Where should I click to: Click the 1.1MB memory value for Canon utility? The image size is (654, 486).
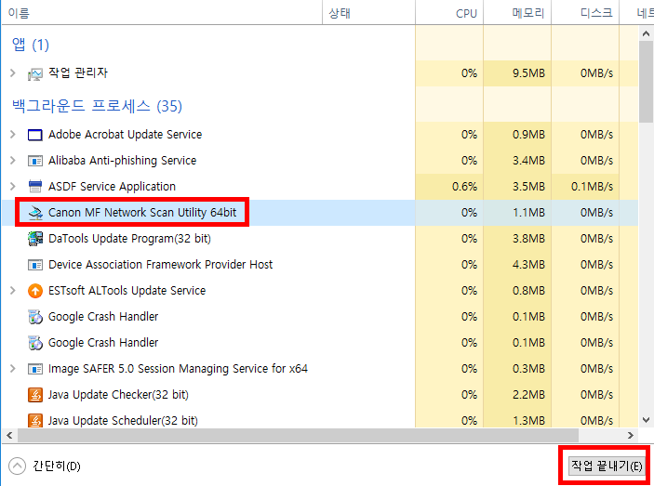click(x=528, y=213)
